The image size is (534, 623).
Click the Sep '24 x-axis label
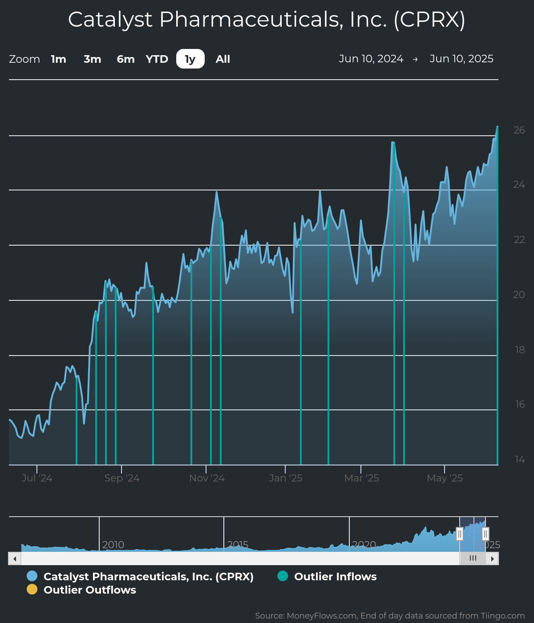pyautogui.click(x=122, y=478)
